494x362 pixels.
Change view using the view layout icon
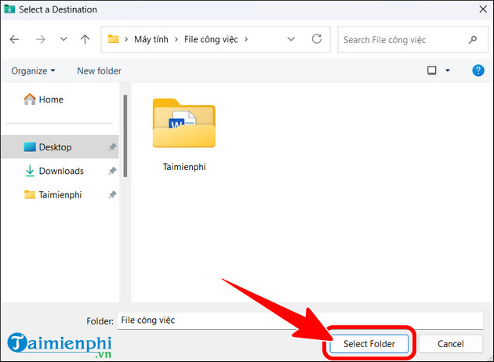(x=431, y=71)
